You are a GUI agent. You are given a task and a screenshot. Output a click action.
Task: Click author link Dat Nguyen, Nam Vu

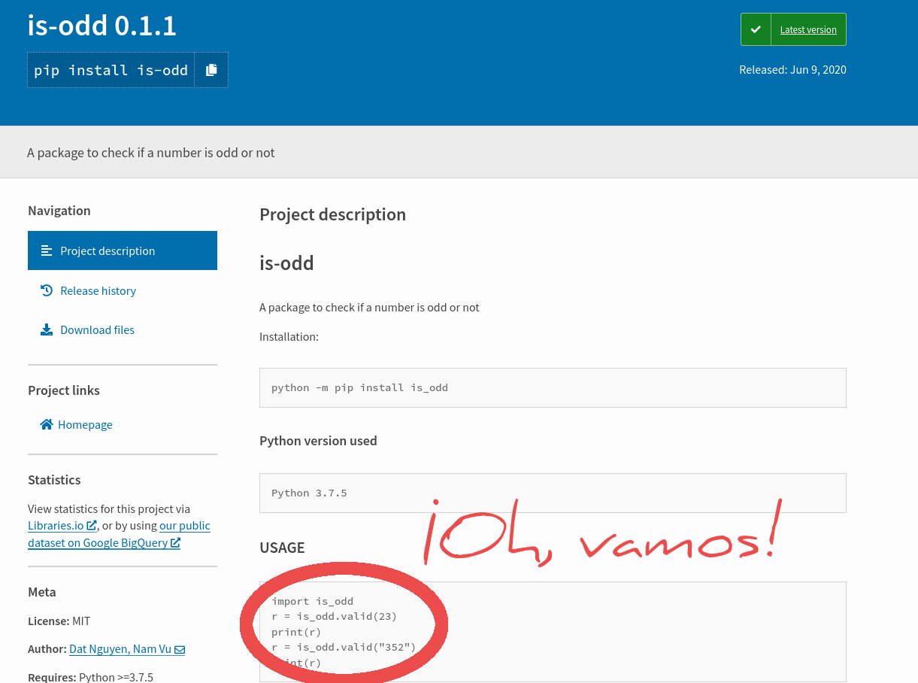(120, 649)
